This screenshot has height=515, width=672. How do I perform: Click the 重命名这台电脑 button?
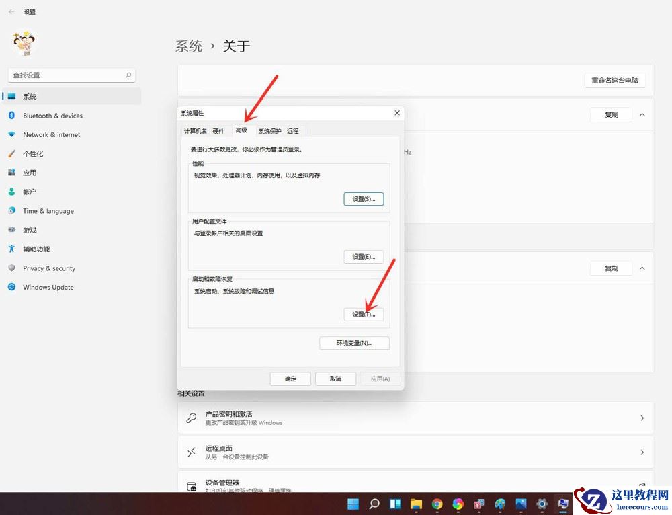point(614,80)
